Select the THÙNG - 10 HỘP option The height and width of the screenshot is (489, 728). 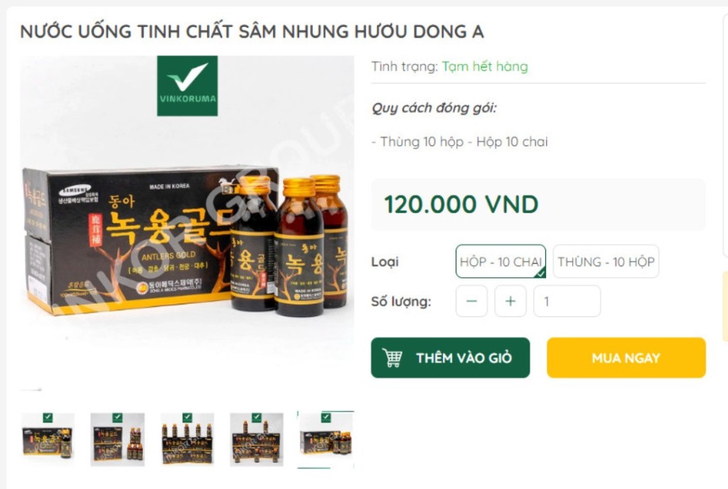606,261
